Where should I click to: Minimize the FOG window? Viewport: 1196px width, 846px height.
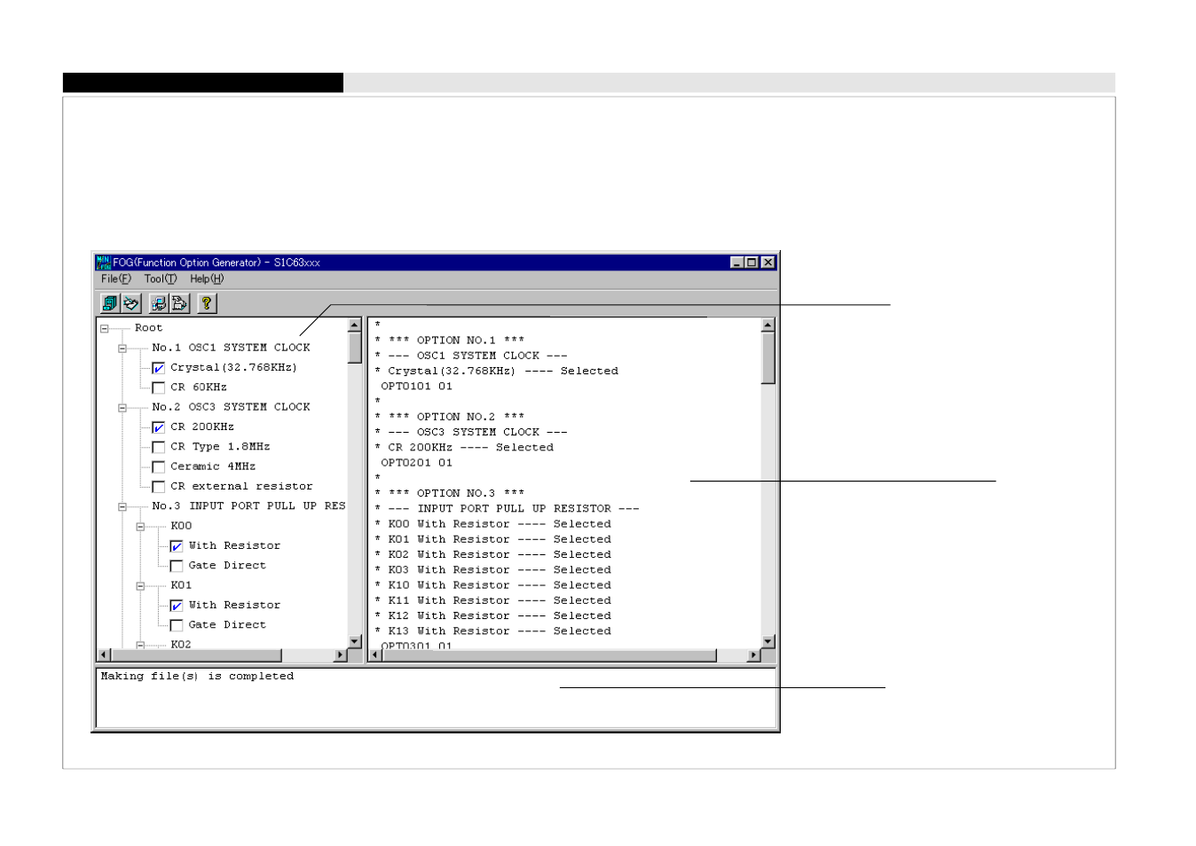736,262
